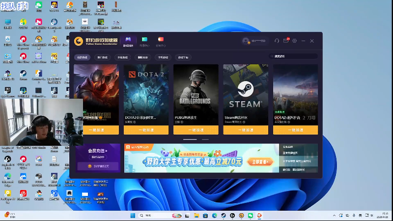Open the 游戏加速 game acceleration tab
This screenshot has width=393, height=221.
point(128,42)
